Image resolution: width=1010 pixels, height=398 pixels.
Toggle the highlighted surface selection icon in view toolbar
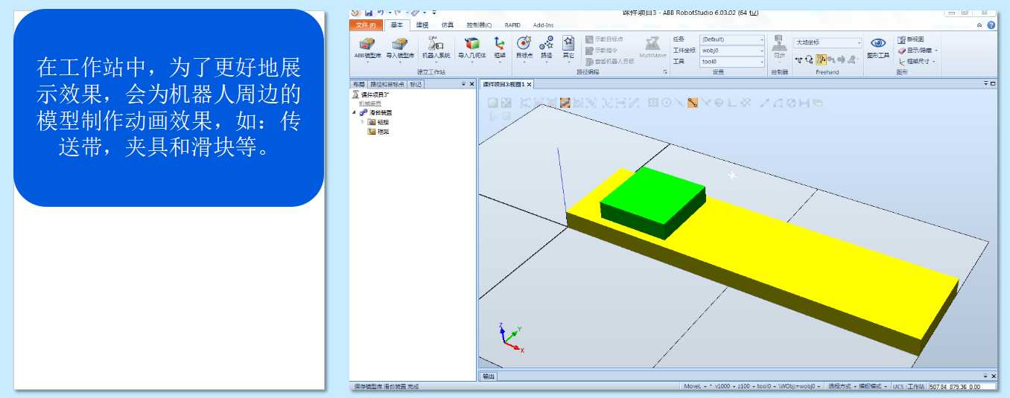coord(565,103)
